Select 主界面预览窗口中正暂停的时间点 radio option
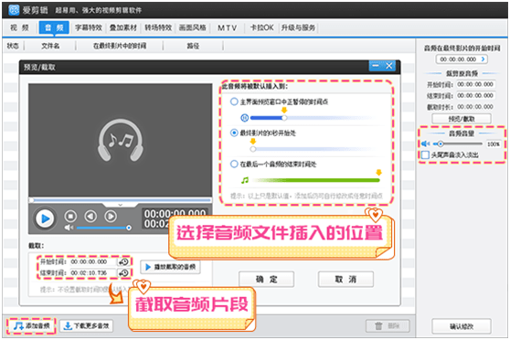The image size is (510, 340). (234, 101)
